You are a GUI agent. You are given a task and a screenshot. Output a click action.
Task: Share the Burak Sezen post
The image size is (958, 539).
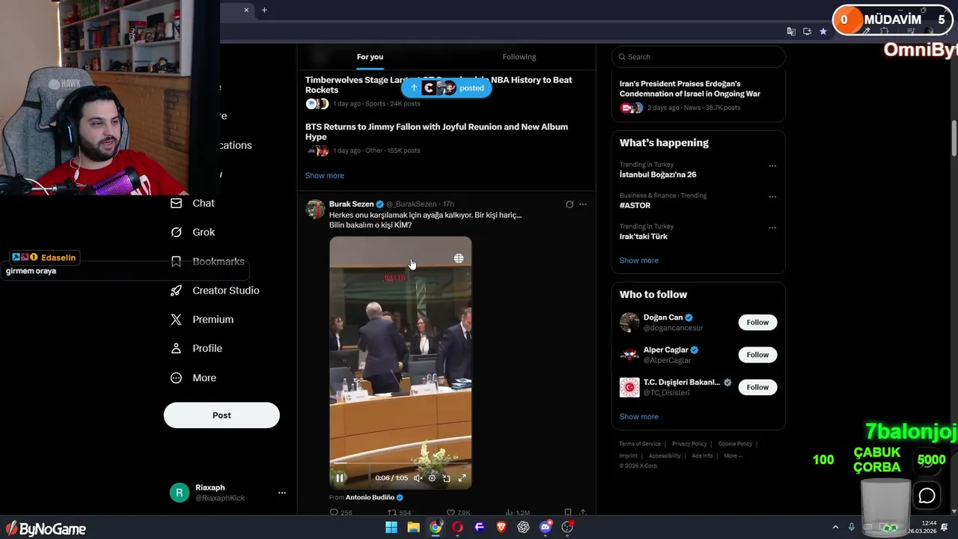[583, 513]
